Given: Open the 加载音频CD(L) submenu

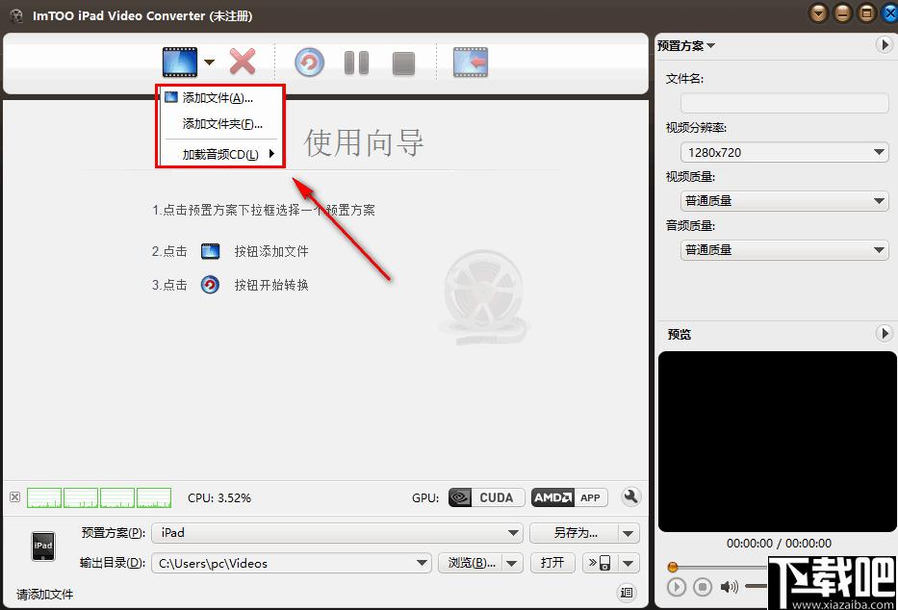Looking at the screenshot, I should coord(220,154).
